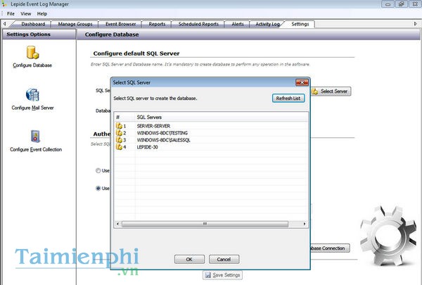
Task: Click the tab strip left scroll arrow
Action: coord(4,24)
